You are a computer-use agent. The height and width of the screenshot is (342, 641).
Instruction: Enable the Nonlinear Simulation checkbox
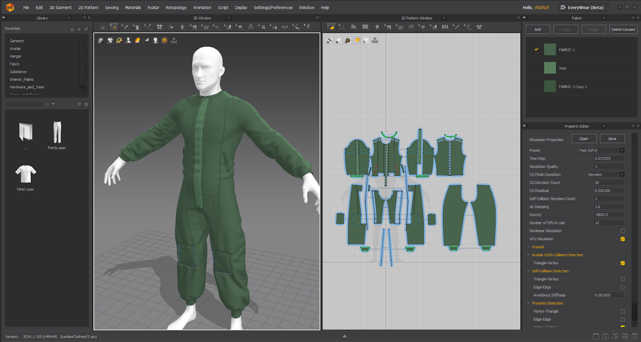[x=623, y=231]
